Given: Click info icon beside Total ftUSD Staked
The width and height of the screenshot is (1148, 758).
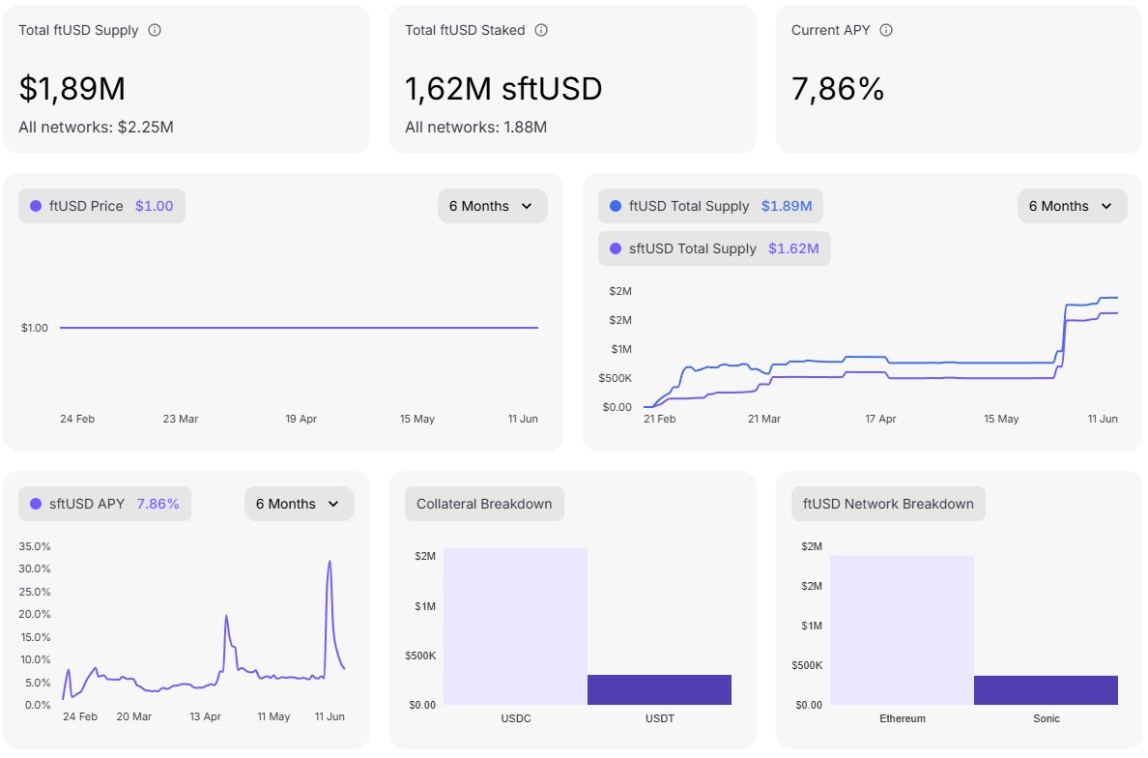Looking at the screenshot, I should pos(541,30).
